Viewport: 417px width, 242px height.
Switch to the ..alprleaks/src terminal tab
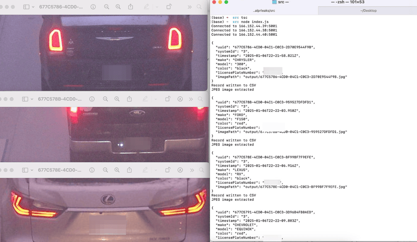[x=264, y=10]
